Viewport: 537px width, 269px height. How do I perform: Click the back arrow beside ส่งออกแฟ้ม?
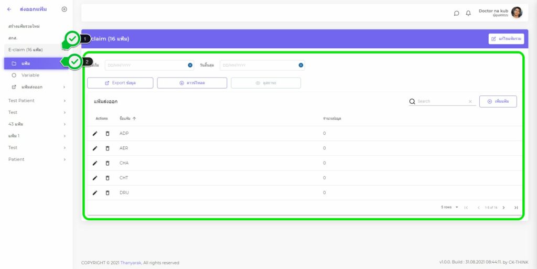(9, 9)
